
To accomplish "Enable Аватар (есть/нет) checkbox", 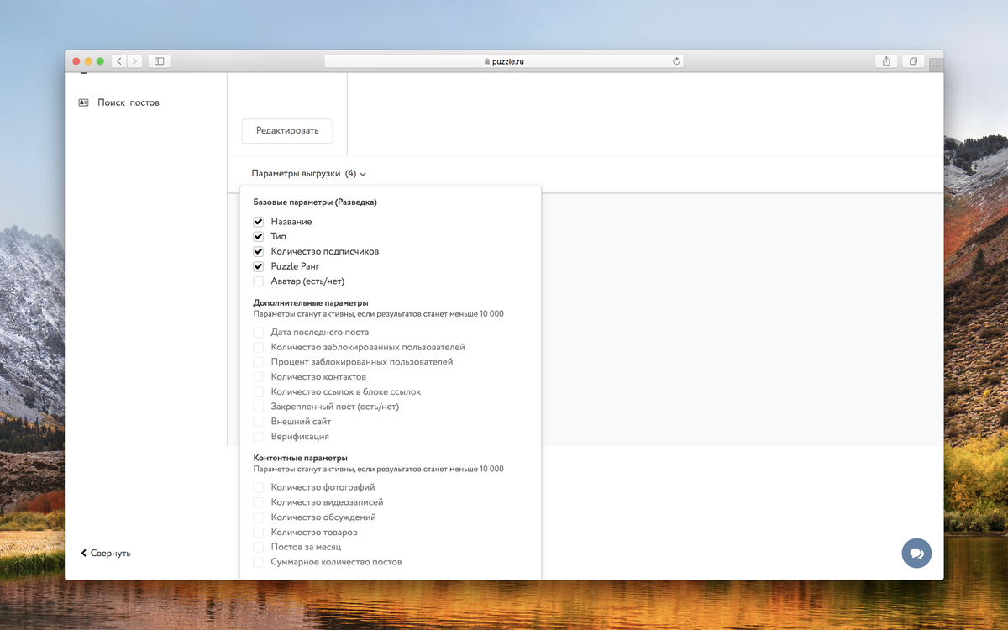I will (x=259, y=281).
